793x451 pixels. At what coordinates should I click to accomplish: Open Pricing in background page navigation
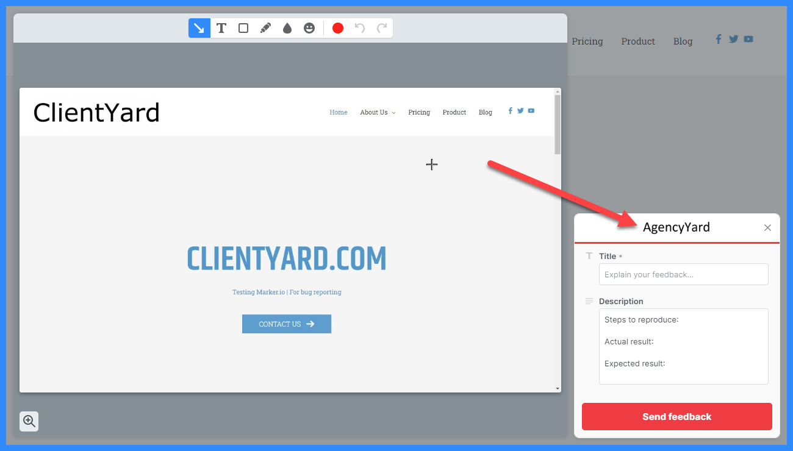point(587,41)
